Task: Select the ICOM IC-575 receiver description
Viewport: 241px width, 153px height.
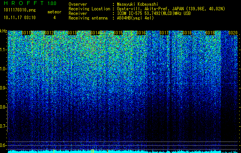Action: (154, 13)
